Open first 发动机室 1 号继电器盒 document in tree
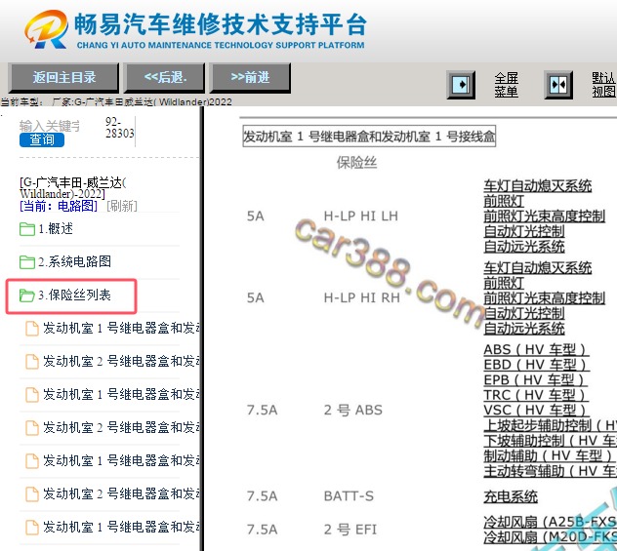 (121, 328)
